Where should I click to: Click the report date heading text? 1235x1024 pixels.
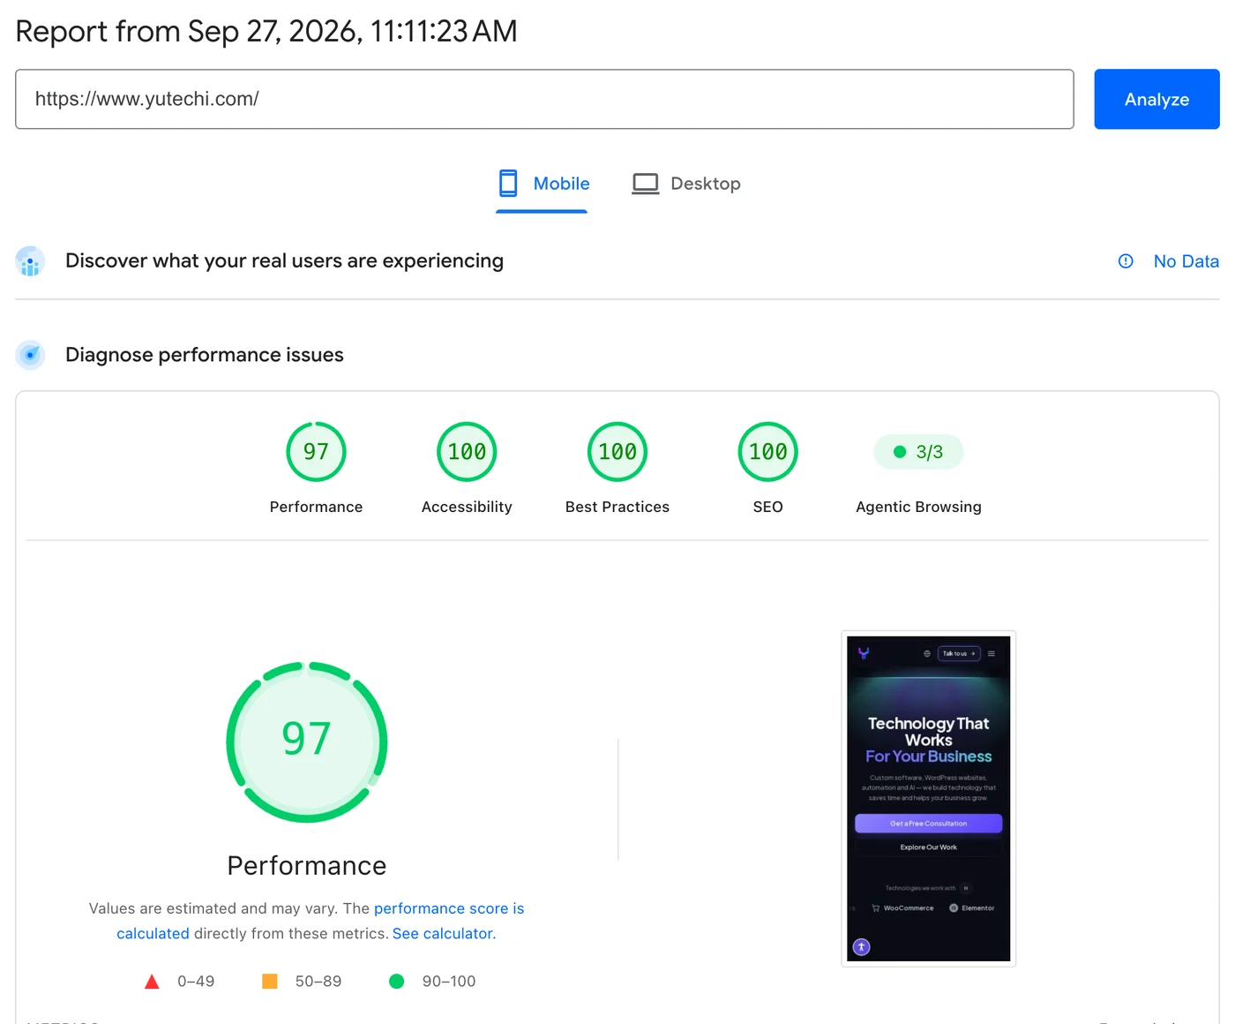[x=266, y=31]
